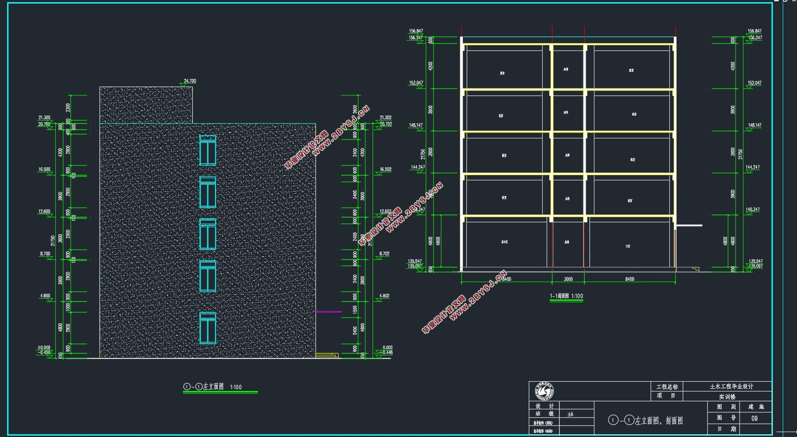797x437 pixels.
Task: Click the 设计 label in title block
Action: click(544, 406)
